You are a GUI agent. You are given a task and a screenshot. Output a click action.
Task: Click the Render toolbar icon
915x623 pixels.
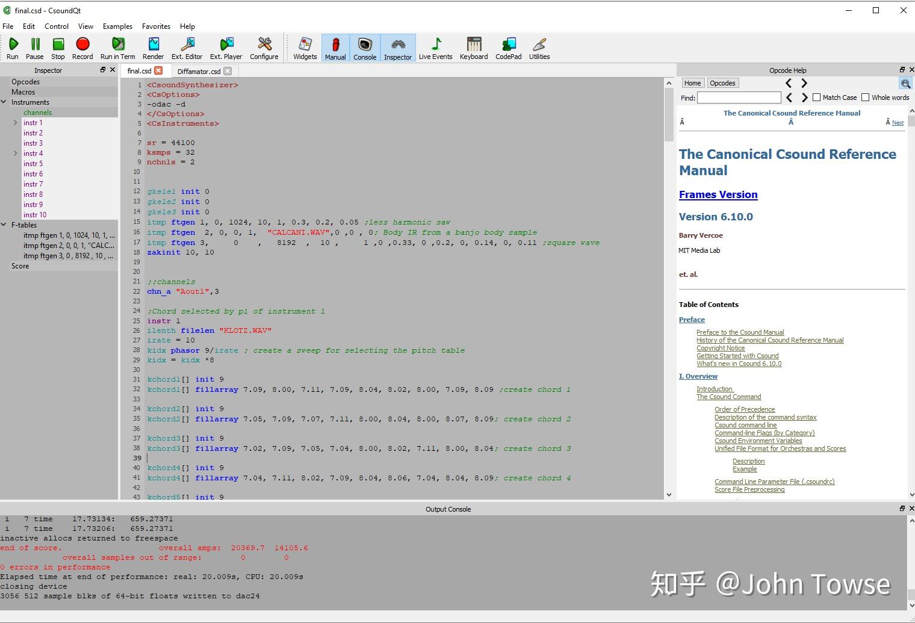pos(153,48)
